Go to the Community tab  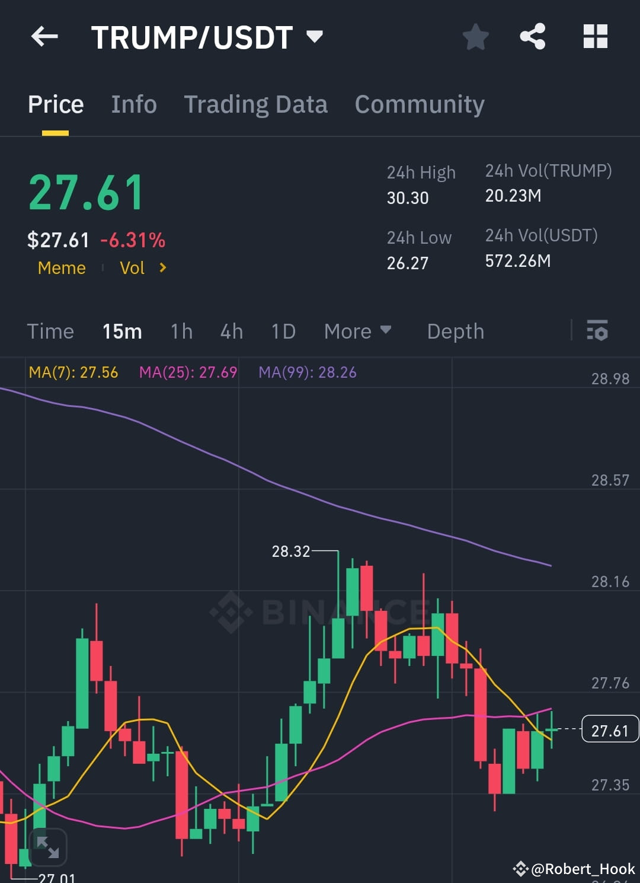420,104
